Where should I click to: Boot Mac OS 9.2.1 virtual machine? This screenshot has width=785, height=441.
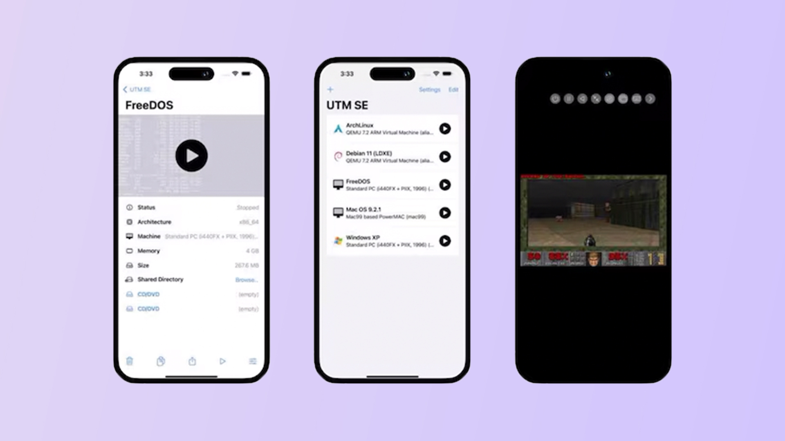point(445,213)
